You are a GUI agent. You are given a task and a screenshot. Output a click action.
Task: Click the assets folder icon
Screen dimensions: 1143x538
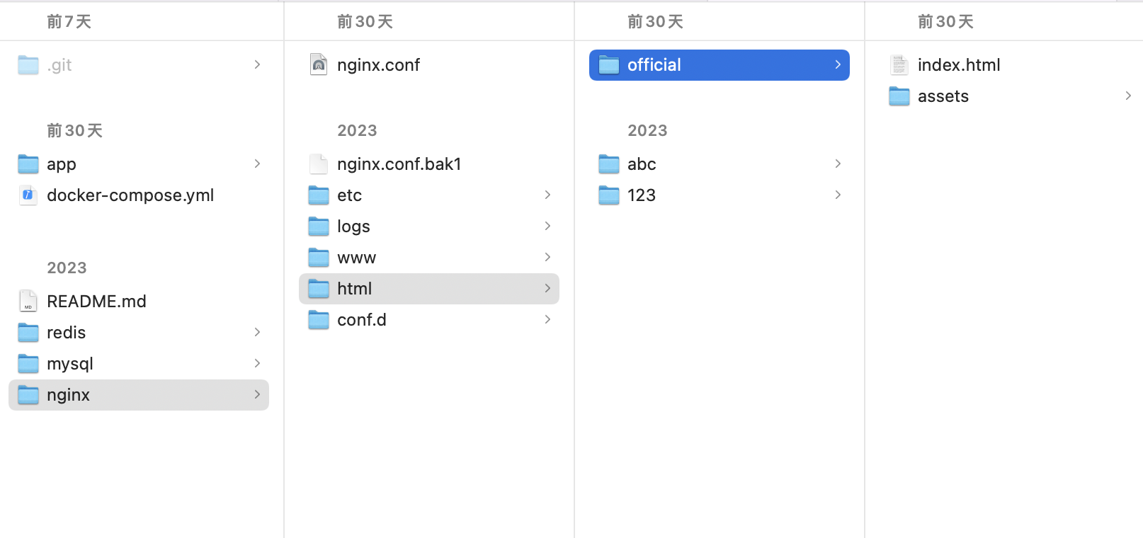pos(899,96)
